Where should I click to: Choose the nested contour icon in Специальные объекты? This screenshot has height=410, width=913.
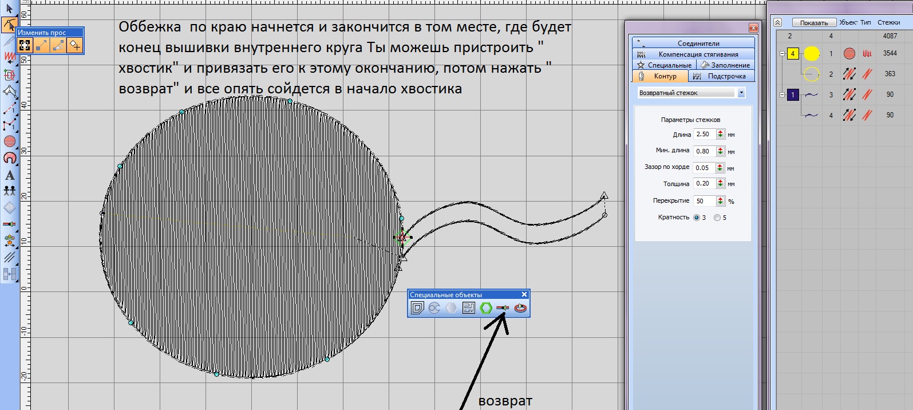[417, 308]
